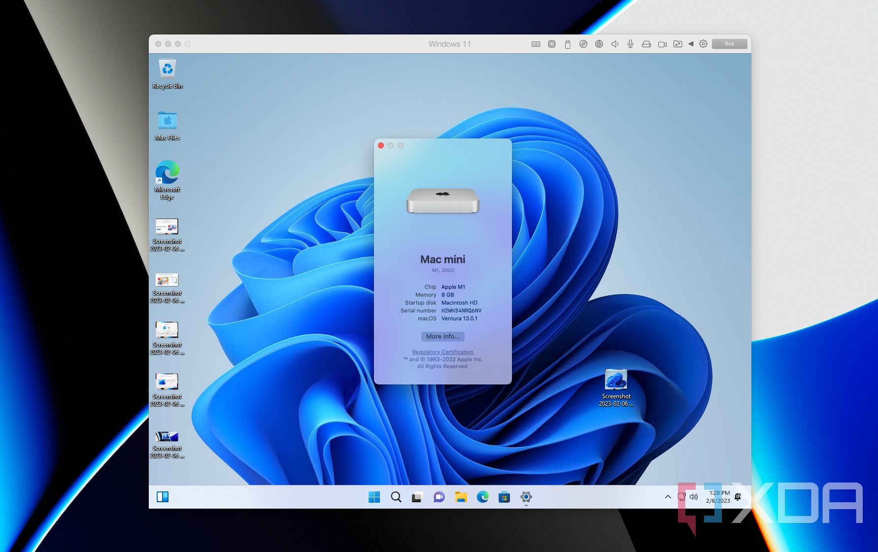
Task: Toggle the microphone in the Parallels toolbar
Action: 630,43
